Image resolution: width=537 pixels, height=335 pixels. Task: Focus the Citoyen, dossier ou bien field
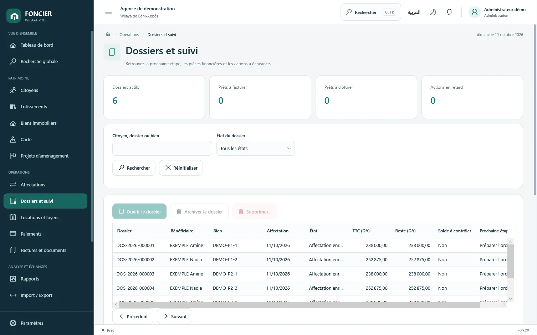(162, 148)
